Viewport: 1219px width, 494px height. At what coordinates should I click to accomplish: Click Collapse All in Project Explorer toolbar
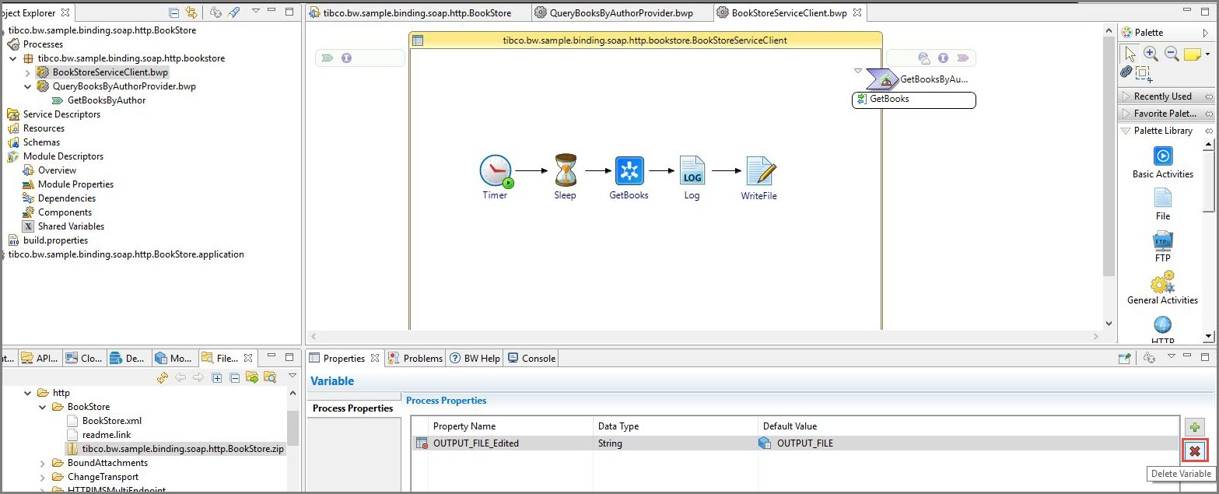pos(173,12)
